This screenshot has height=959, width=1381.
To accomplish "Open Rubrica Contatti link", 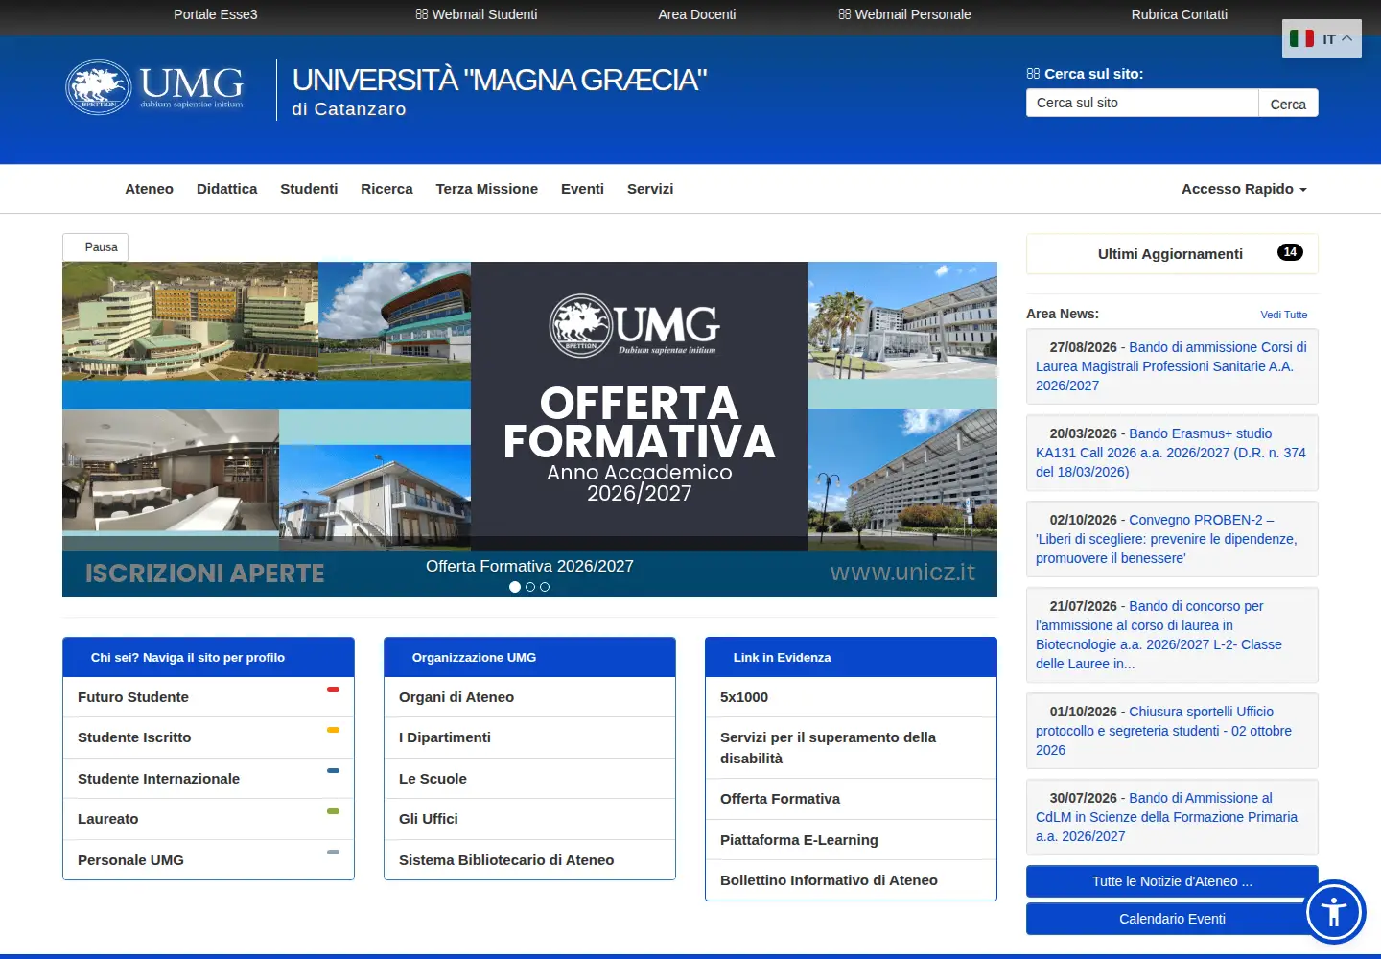I will point(1179,14).
